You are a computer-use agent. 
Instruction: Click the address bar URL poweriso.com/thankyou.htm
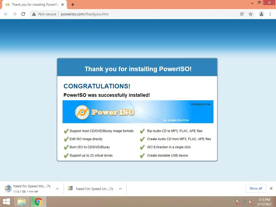pos(85,14)
